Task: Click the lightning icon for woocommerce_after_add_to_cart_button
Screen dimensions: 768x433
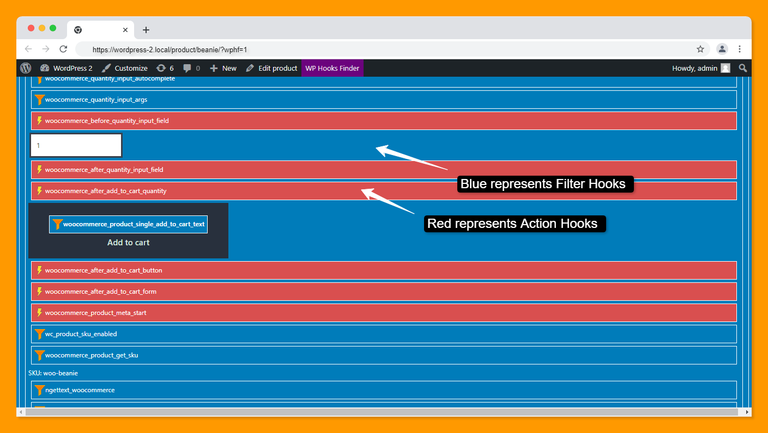Action: coord(39,270)
